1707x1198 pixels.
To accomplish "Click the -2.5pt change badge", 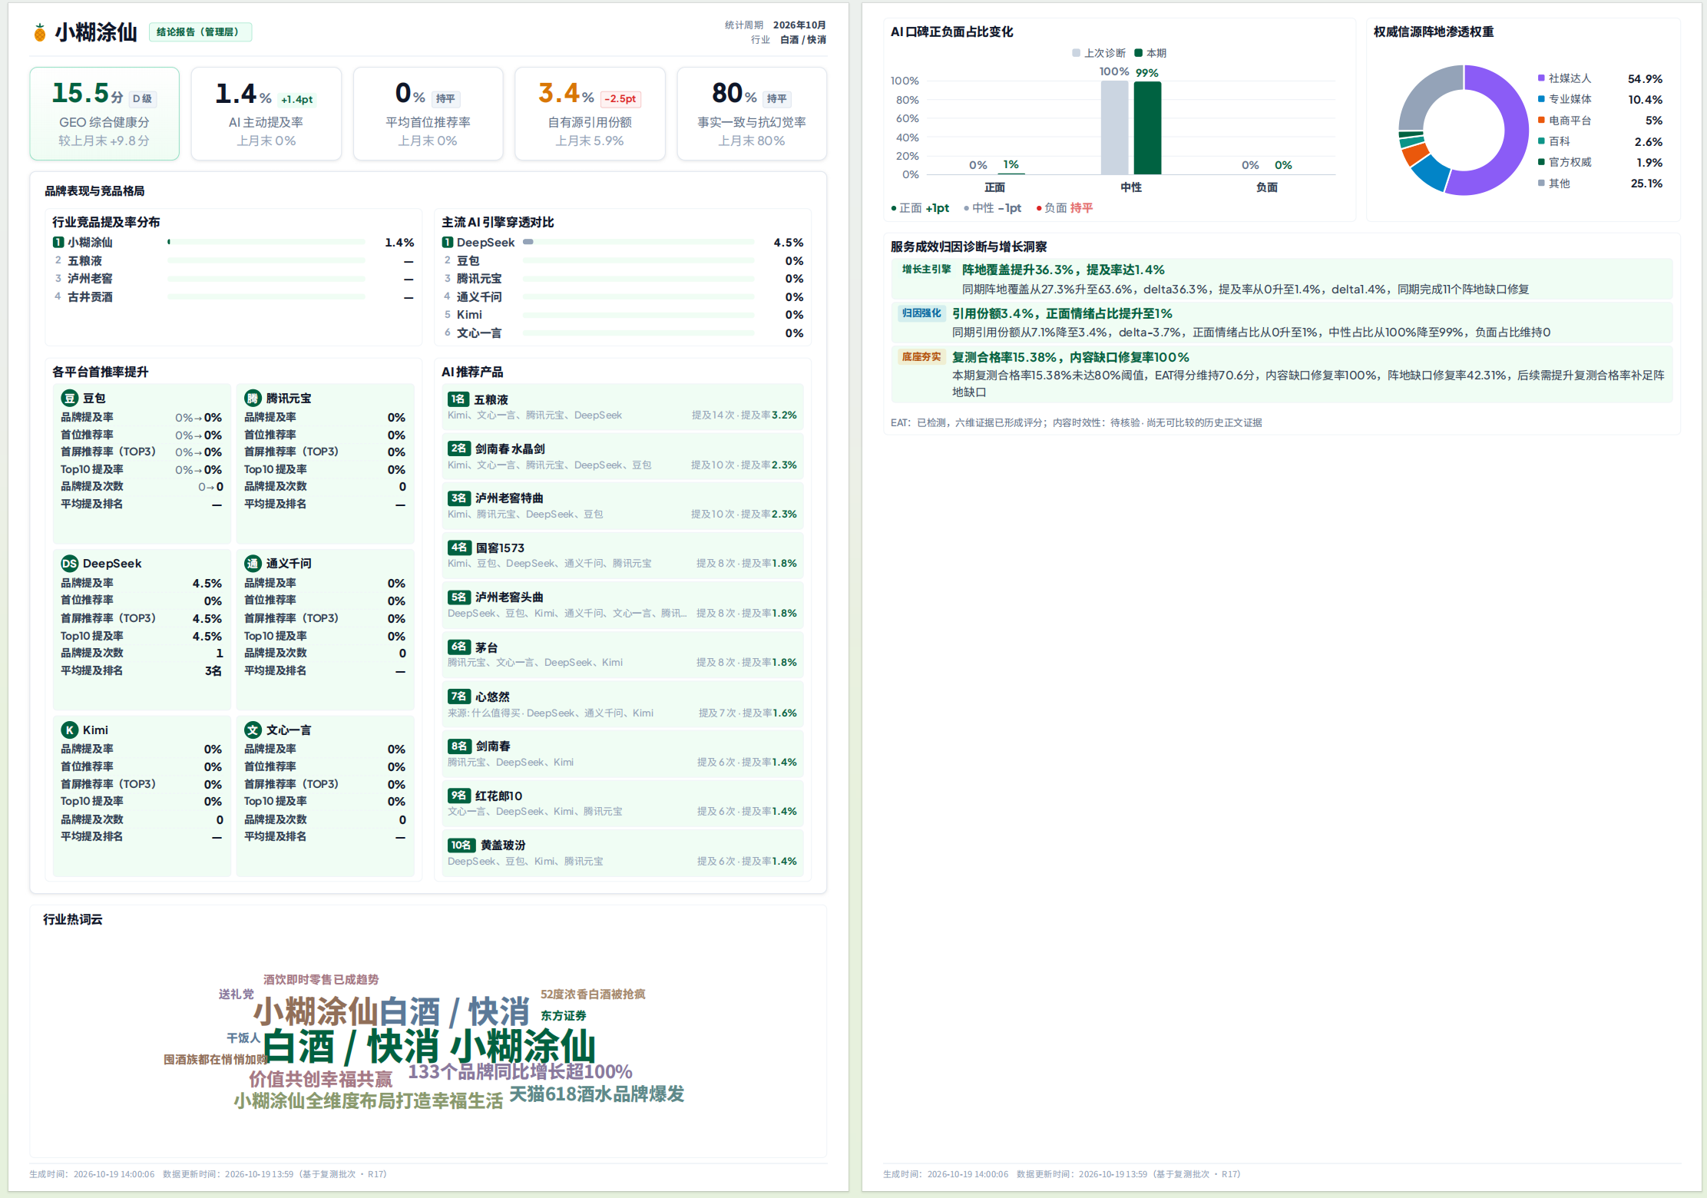I will pos(620,98).
